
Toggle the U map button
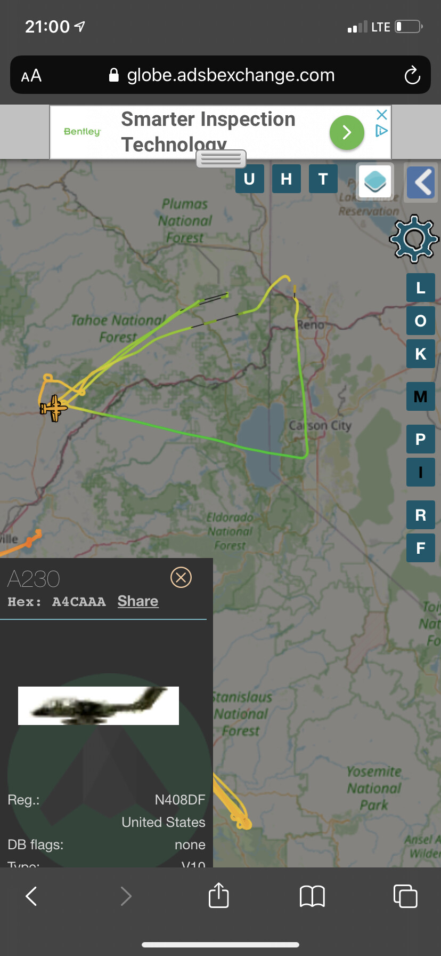point(249,179)
